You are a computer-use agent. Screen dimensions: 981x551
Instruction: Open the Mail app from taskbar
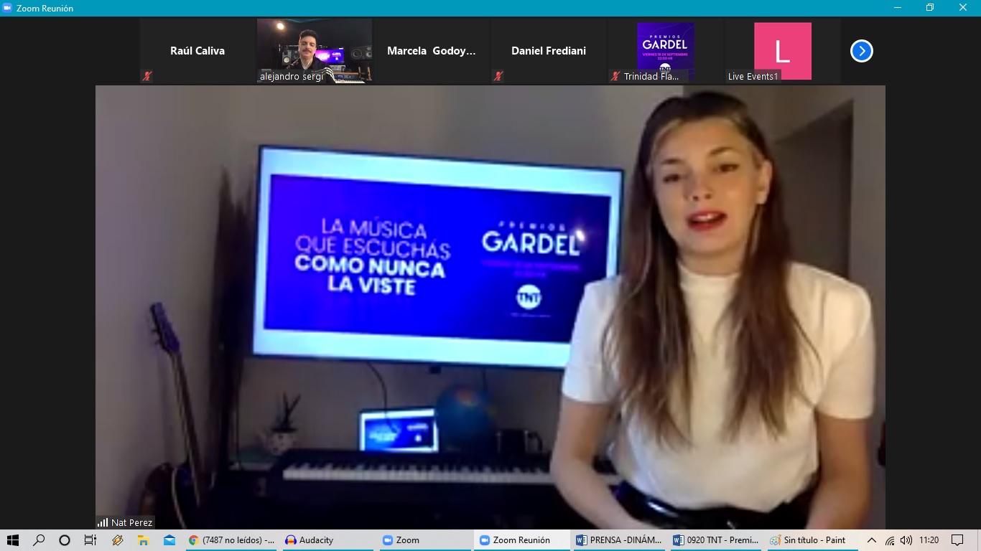pos(169,540)
